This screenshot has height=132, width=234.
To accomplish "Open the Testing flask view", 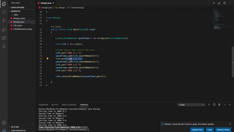I will point(4,46).
